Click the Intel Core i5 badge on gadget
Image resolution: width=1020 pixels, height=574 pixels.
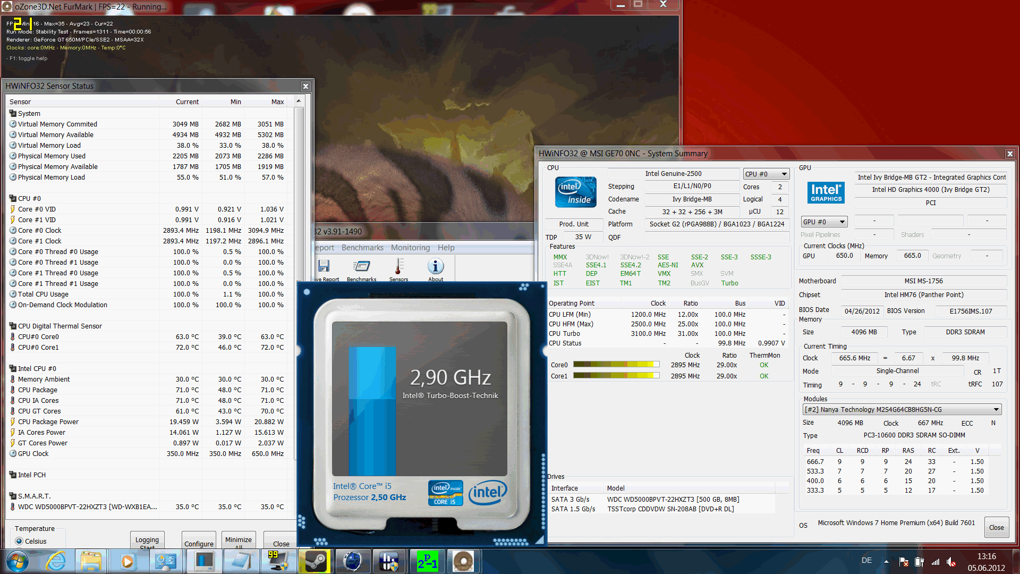click(x=445, y=493)
